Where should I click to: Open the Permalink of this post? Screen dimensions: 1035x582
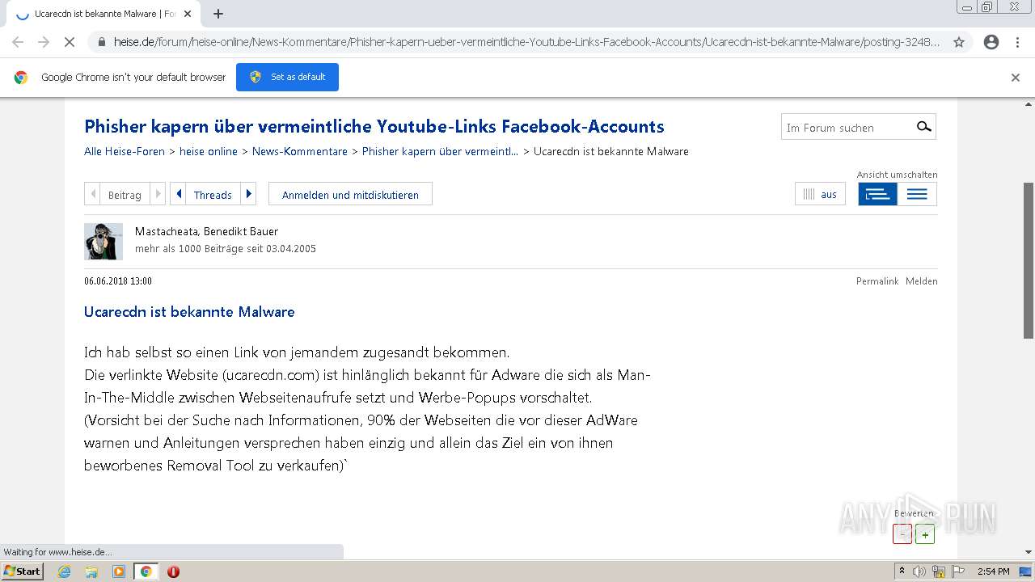[x=877, y=281]
